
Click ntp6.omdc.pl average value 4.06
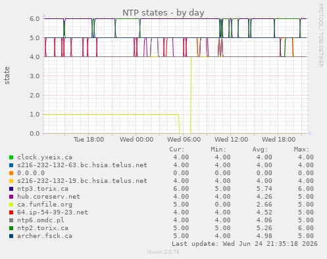(264, 220)
